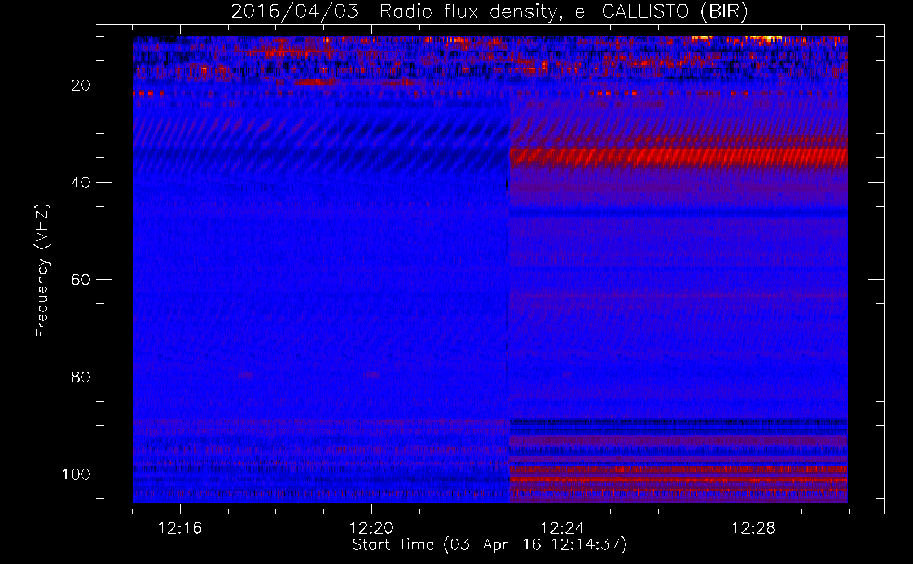Click the 40 frequency tick label
This screenshot has height=564, width=913.
click(x=81, y=183)
